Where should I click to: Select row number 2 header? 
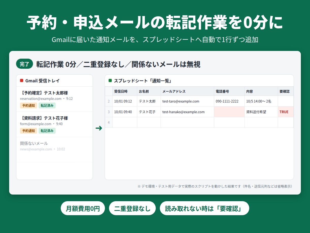coord(109,101)
